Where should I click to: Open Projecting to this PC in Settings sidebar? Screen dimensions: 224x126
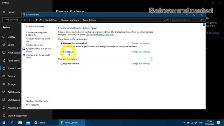[x=11, y=108]
